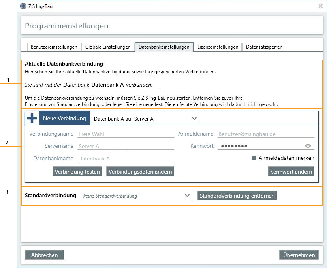Click the Kennwort ändern button

pos(291,171)
